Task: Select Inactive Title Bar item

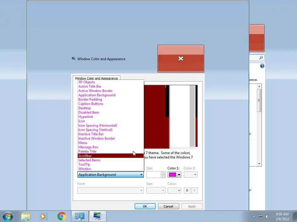Action: 111,134
